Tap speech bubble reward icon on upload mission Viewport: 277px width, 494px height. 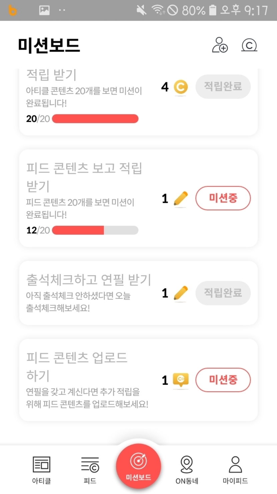tap(181, 380)
